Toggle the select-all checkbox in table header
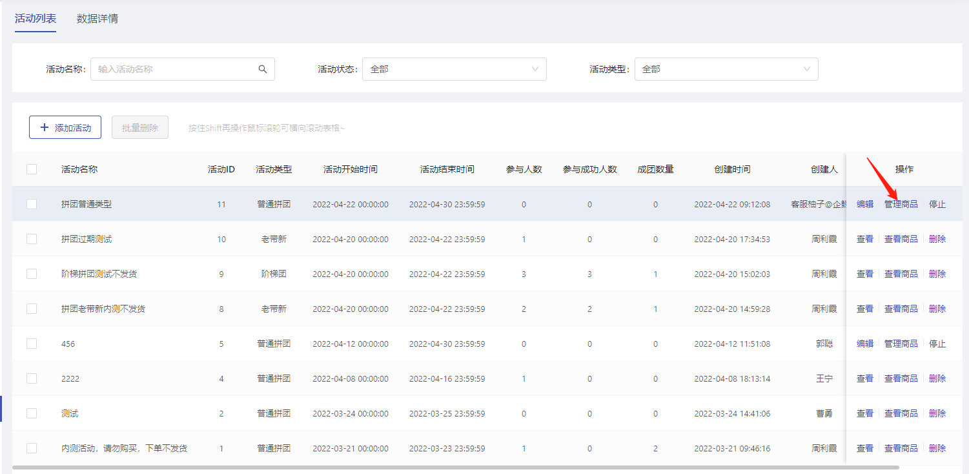This screenshot has width=969, height=474. click(32, 169)
